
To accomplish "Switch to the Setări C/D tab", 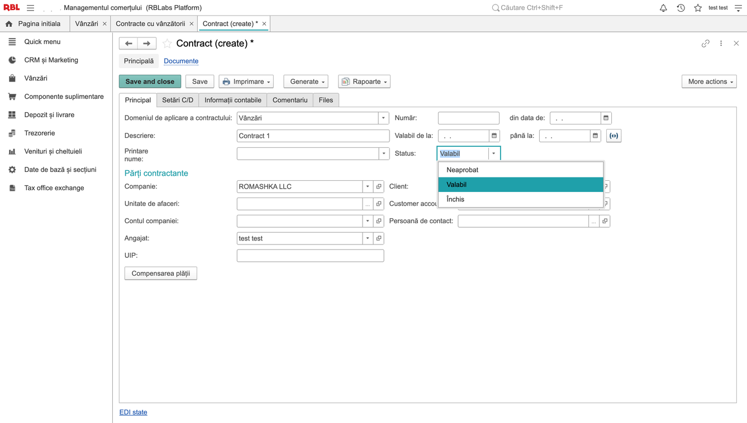I will [178, 100].
